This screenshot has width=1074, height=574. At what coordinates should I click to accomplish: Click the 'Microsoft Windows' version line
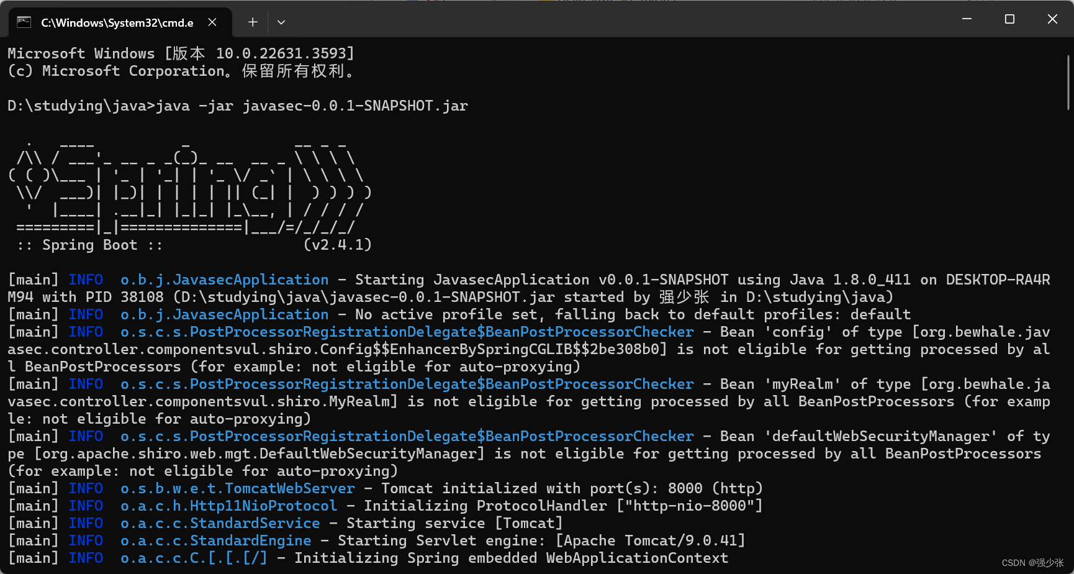pos(181,53)
